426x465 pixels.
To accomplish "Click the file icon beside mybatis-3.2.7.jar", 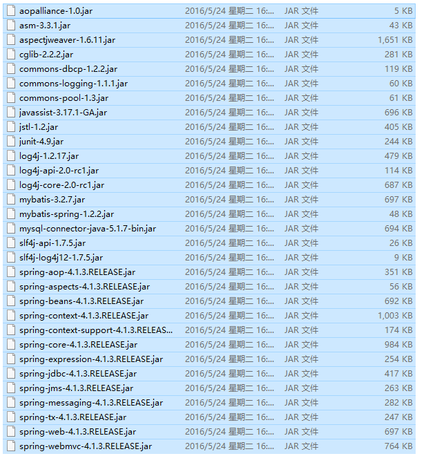I will pos(11,200).
